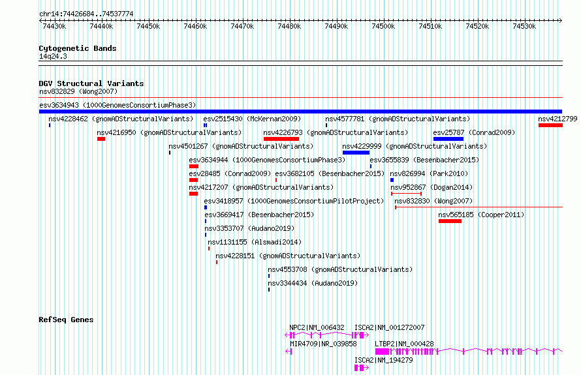
Task: Click red bar under esv3634944
Action: [x=194, y=166]
